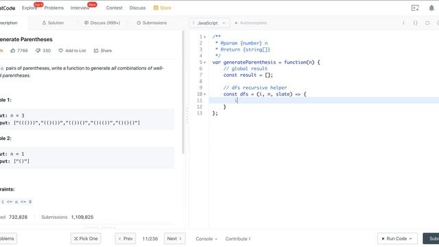Viewport: 439px width, 247px height.
Task: Open Explore in navigation
Action: 29,8
